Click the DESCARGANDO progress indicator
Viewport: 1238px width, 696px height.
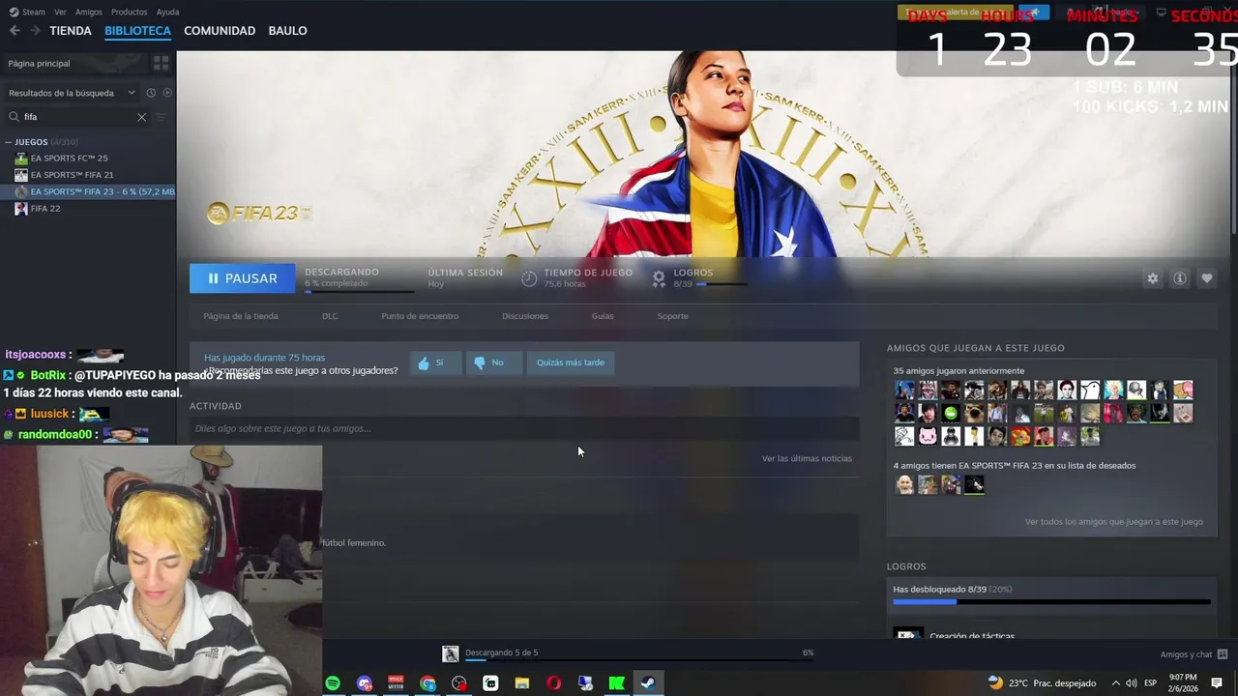(x=359, y=278)
